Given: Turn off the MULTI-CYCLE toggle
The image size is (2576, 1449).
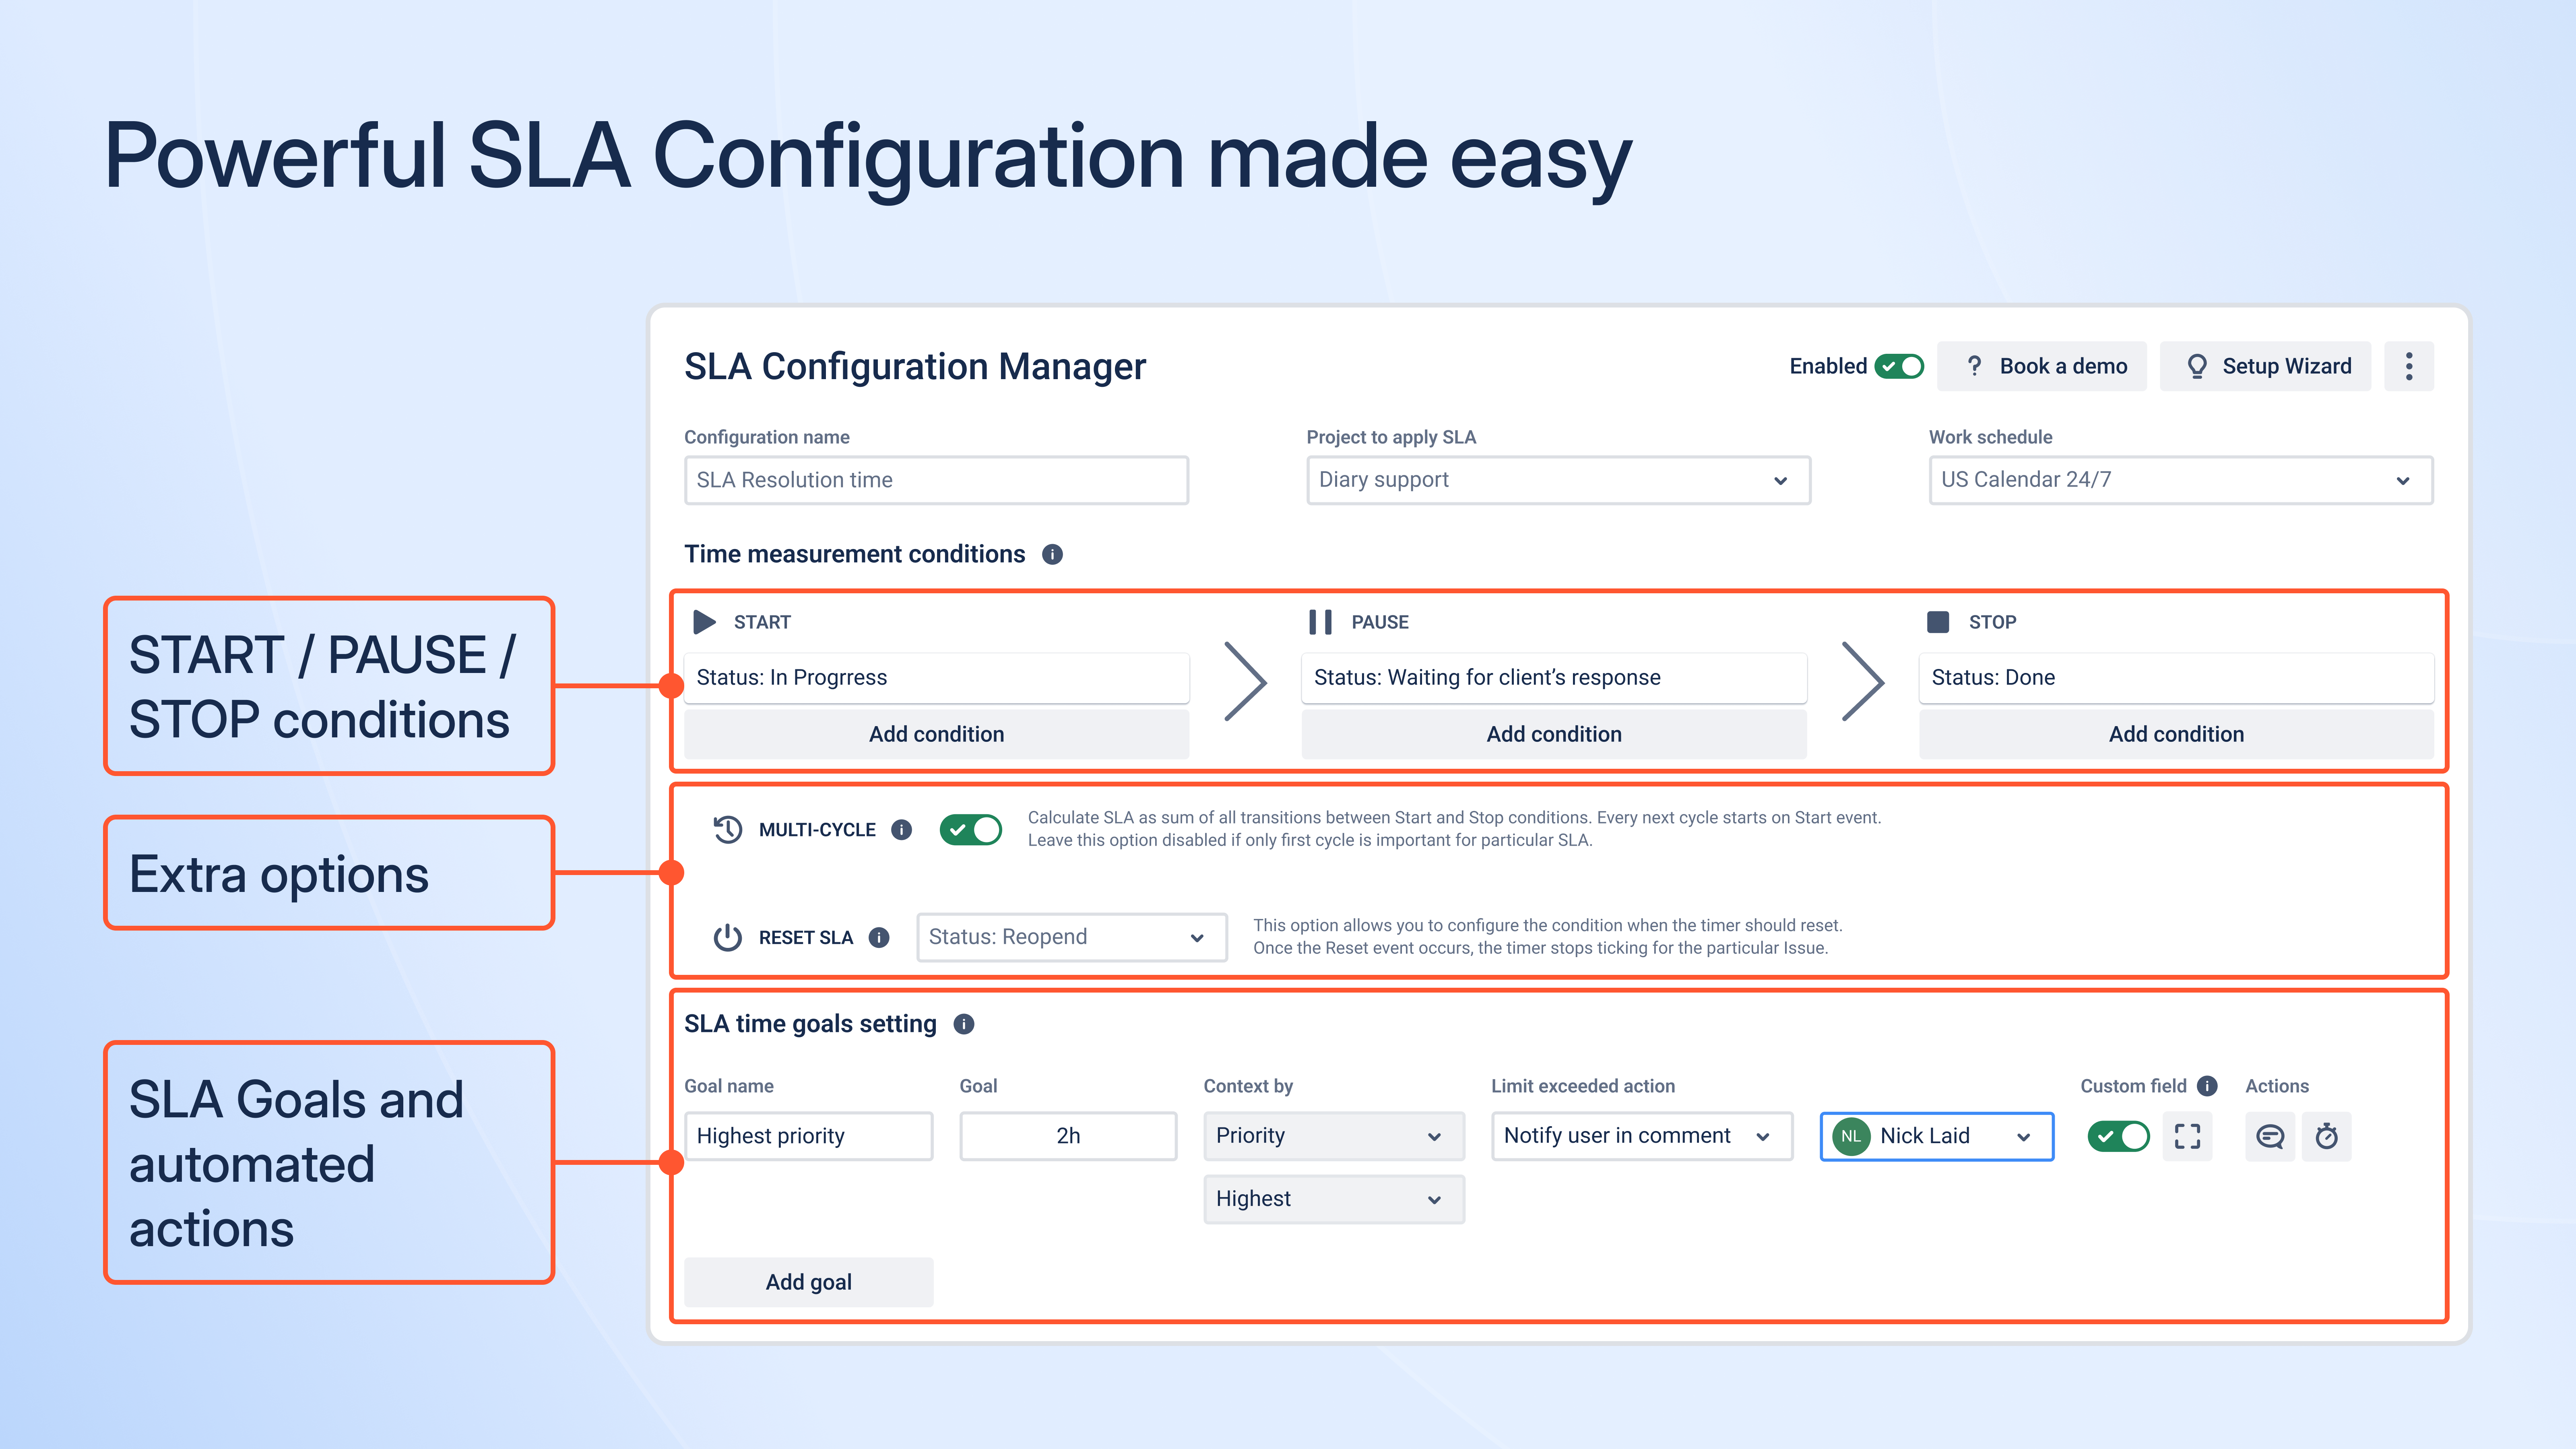Looking at the screenshot, I should point(971,829).
